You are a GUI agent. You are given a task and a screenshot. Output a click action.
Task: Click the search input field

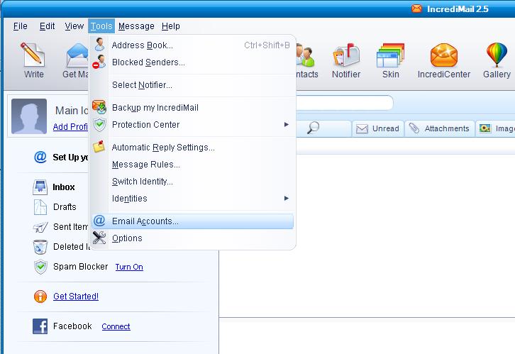point(344,103)
